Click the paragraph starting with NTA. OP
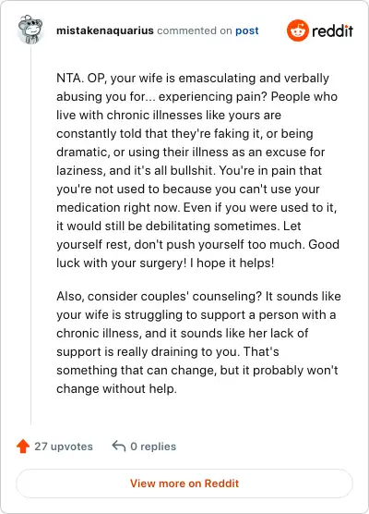369x514 pixels. tap(197, 170)
